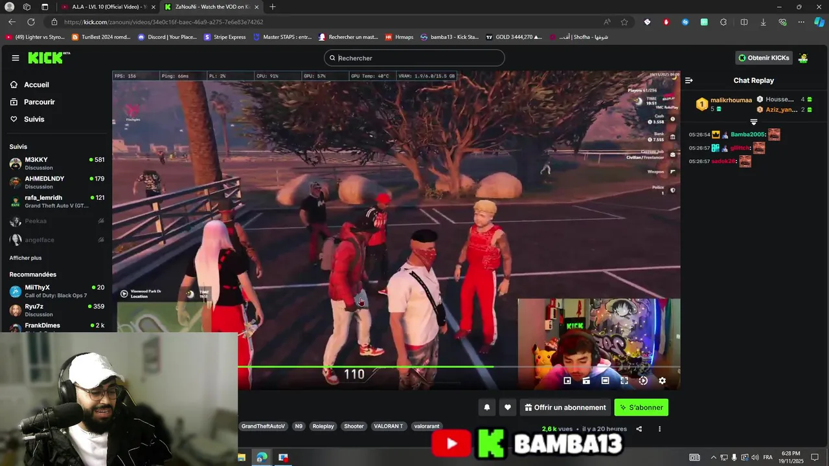Toggle browser split screen view
The width and height of the screenshot is (829, 466).
(744, 22)
